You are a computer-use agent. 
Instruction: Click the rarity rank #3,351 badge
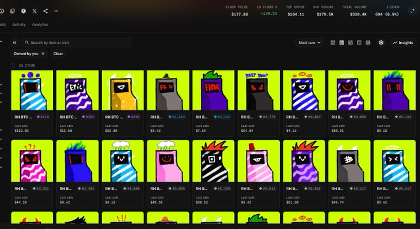(x=41, y=189)
